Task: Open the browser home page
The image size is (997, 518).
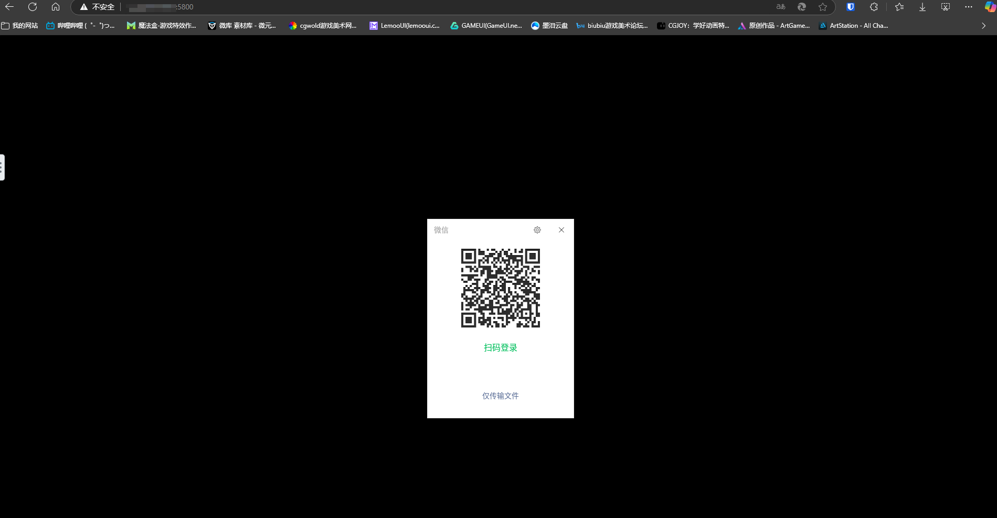Action: click(x=56, y=7)
